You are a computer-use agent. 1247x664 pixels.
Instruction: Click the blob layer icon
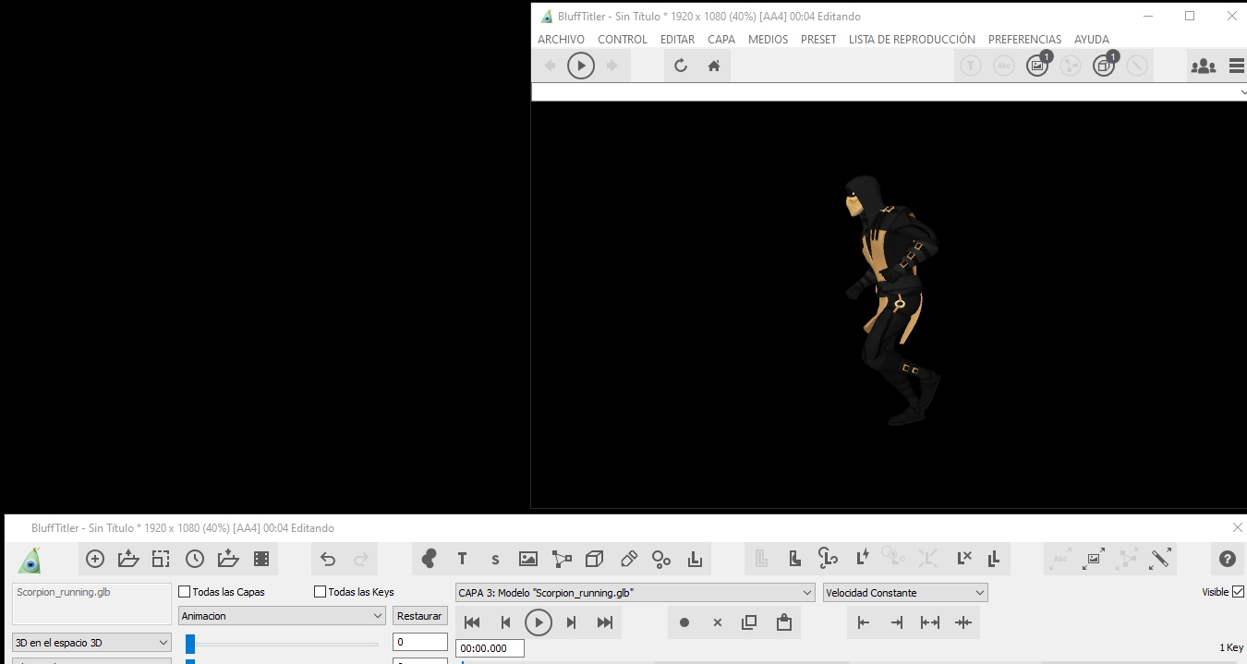click(429, 559)
